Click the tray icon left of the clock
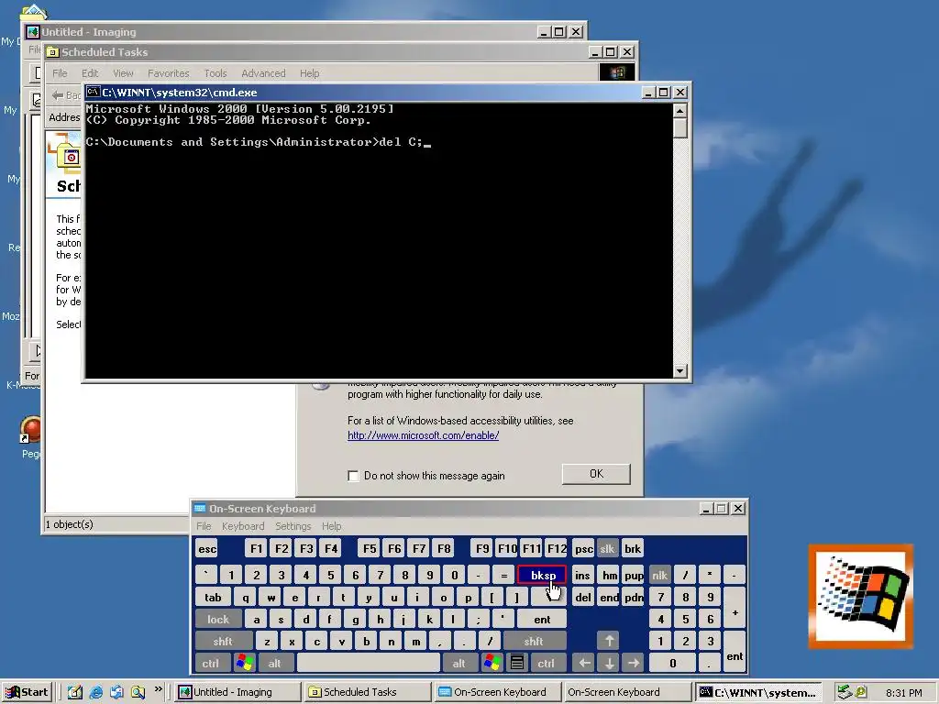Viewport: 939px width, 704px height. (x=861, y=692)
